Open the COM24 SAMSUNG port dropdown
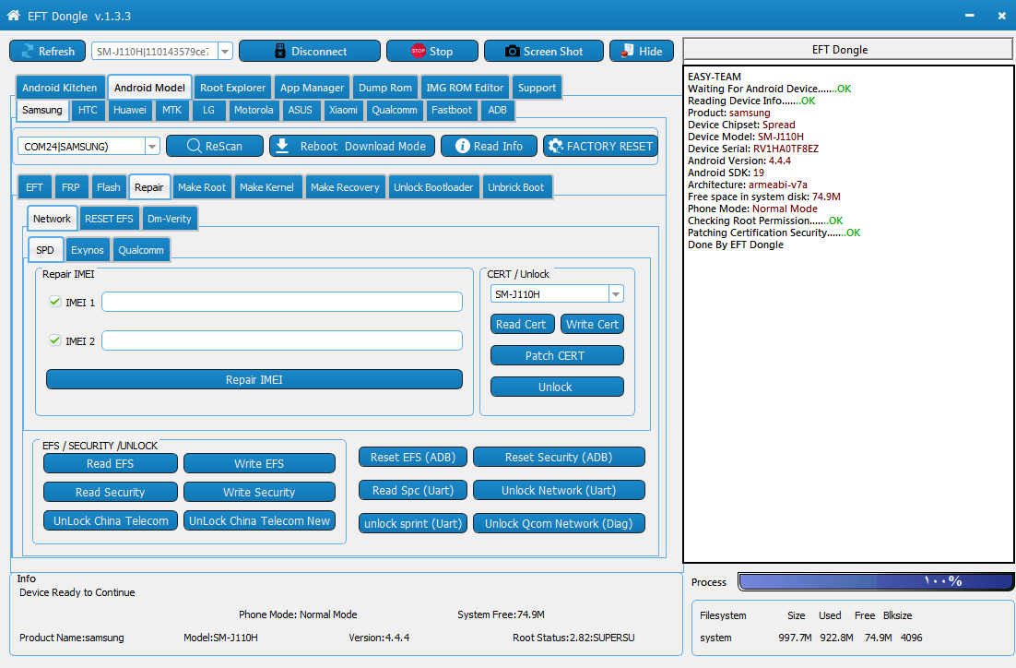The height and width of the screenshot is (668, 1016). 152,147
